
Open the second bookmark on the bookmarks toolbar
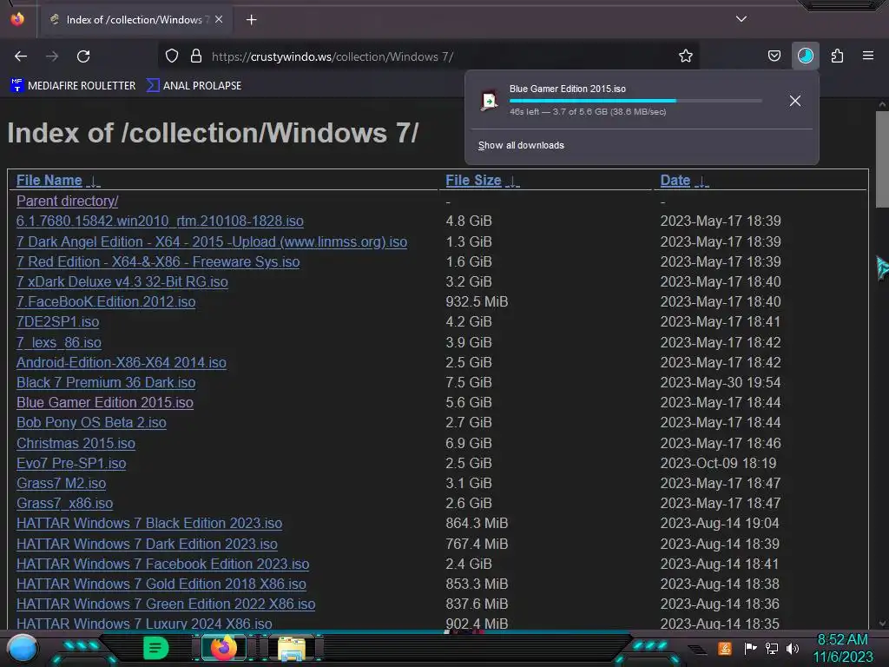tap(194, 86)
